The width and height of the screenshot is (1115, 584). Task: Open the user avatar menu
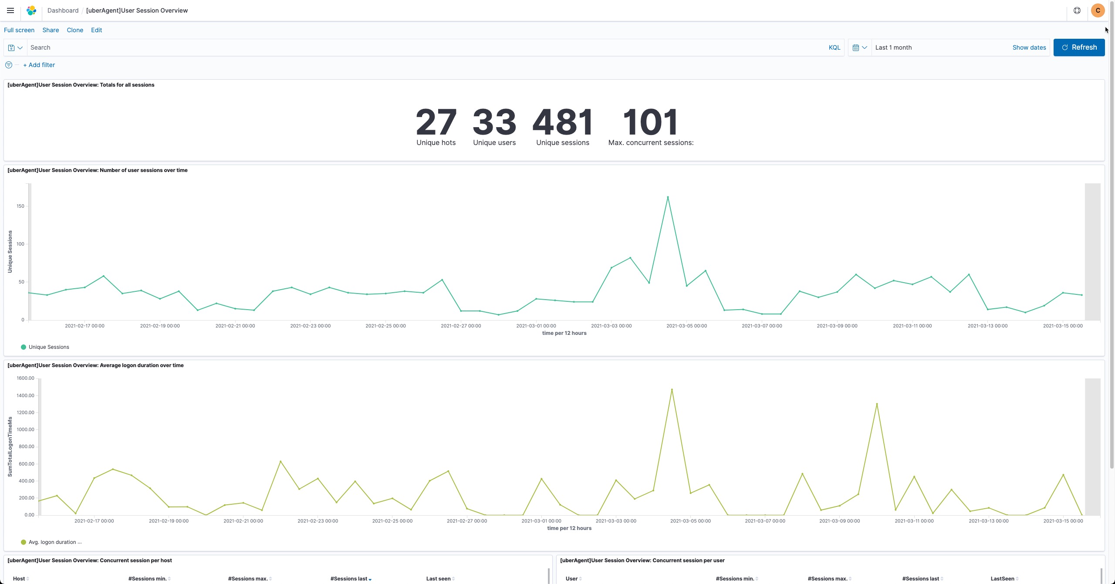[x=1098, y=10]
